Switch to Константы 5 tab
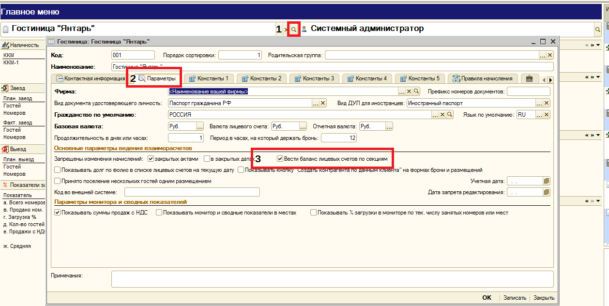The image size is (609, 306). point(419,78)
